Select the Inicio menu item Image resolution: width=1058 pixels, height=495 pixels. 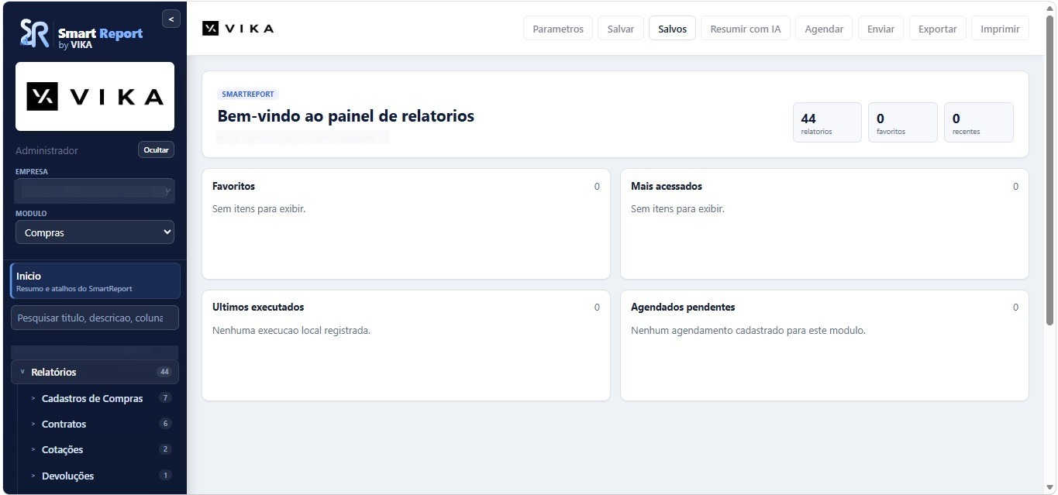pos(95,281)
